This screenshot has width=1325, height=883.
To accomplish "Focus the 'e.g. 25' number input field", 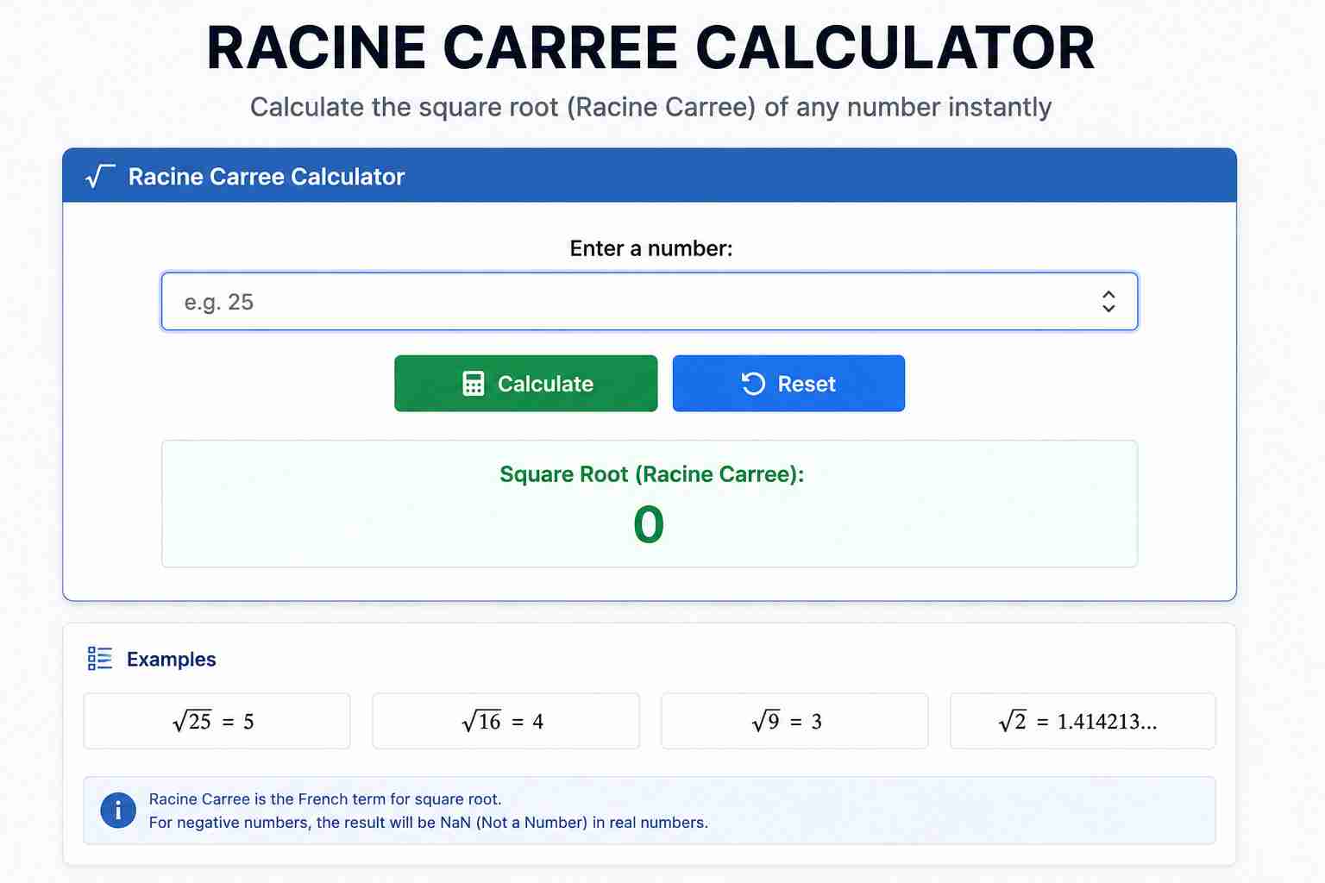I will (650, 302).
